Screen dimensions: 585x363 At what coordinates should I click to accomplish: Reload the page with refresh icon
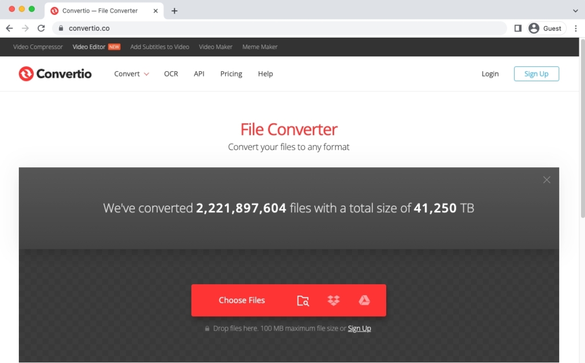point(41,28)
